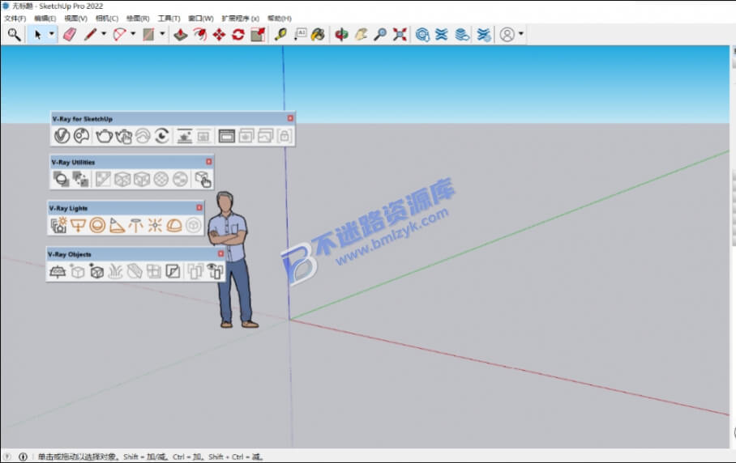Activate the Orbit tool
This screenshot has width=736, height=463.
tap(342, 34)
